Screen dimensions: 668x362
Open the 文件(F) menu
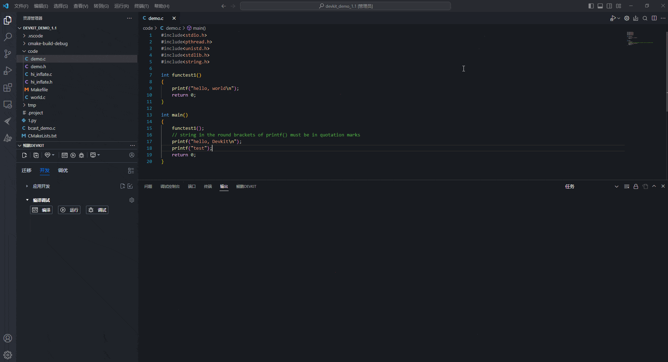[21, 6]
